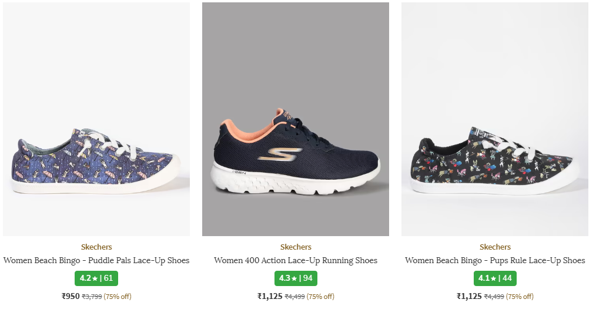Screen dimensions: 596x316
Task: Click the ₹950 discounted price
Action: pyautogui.click(x=71, y=297)
